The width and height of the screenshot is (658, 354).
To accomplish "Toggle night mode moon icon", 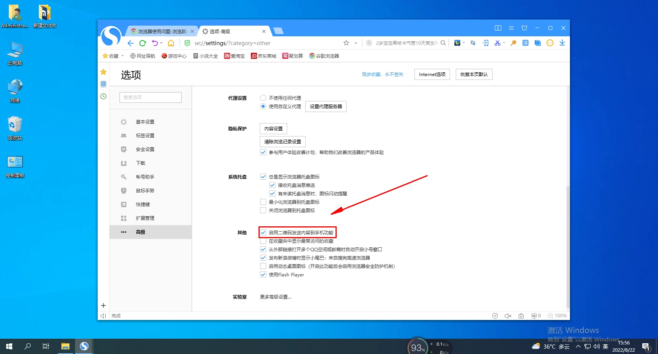I will pyautogui.click(x=457, y=43).
